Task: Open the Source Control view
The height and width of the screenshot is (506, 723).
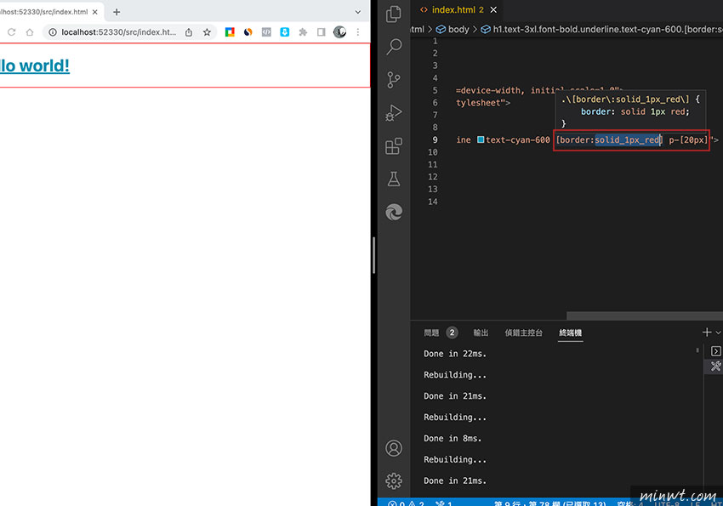Action: pyautogui.click(x=393, y=80)
